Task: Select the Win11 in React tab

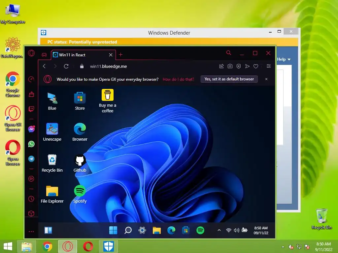Action: [x=84, y=55]
